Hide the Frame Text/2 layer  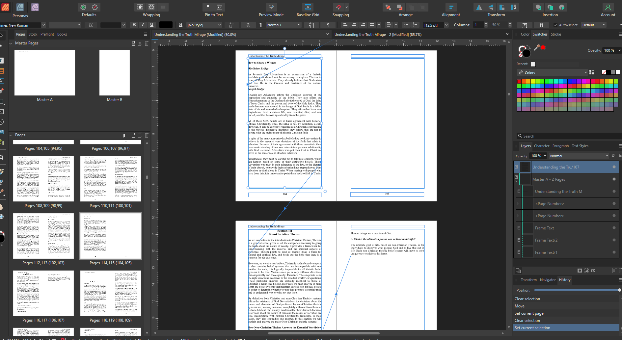[x=614, y=240]
